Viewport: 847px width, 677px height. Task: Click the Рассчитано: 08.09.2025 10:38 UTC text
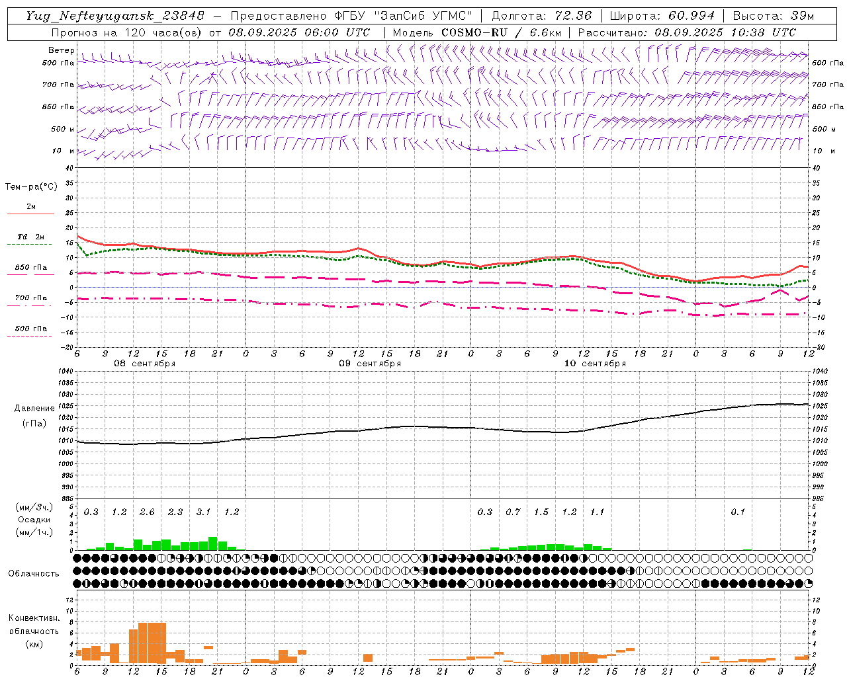click(x=687, y=32)
